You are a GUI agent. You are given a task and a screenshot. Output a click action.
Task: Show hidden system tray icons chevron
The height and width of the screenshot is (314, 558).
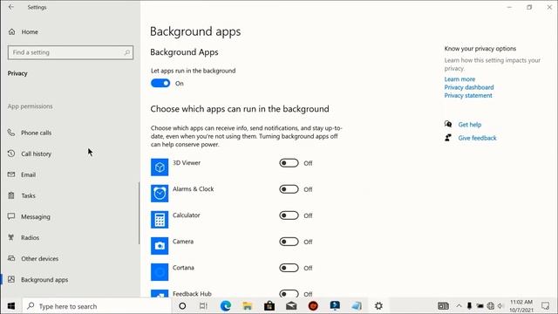click(x=459, y=306)
